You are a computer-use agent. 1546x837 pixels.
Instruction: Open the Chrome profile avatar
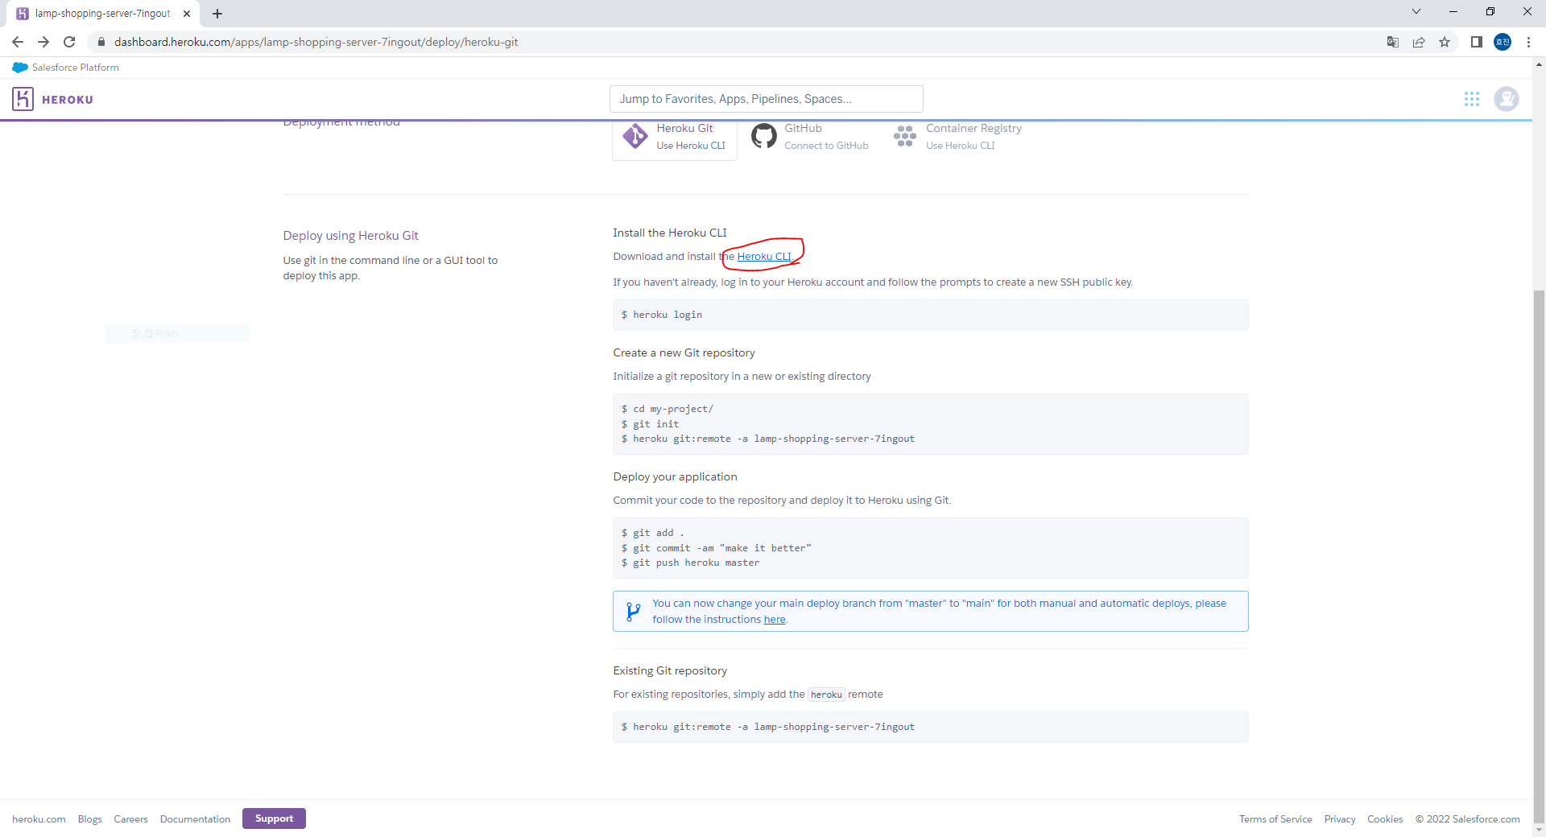[1503, 42]
